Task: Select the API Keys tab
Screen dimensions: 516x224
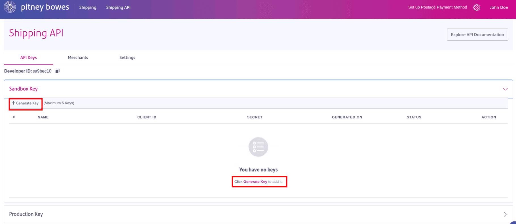Action: coord(28,57)
